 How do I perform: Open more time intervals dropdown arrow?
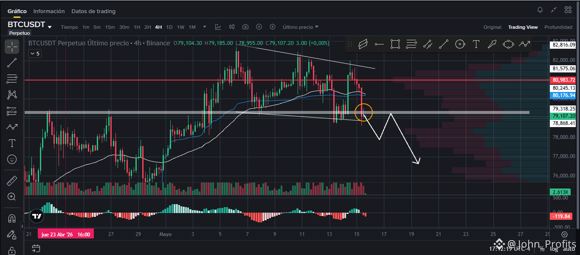205,27
